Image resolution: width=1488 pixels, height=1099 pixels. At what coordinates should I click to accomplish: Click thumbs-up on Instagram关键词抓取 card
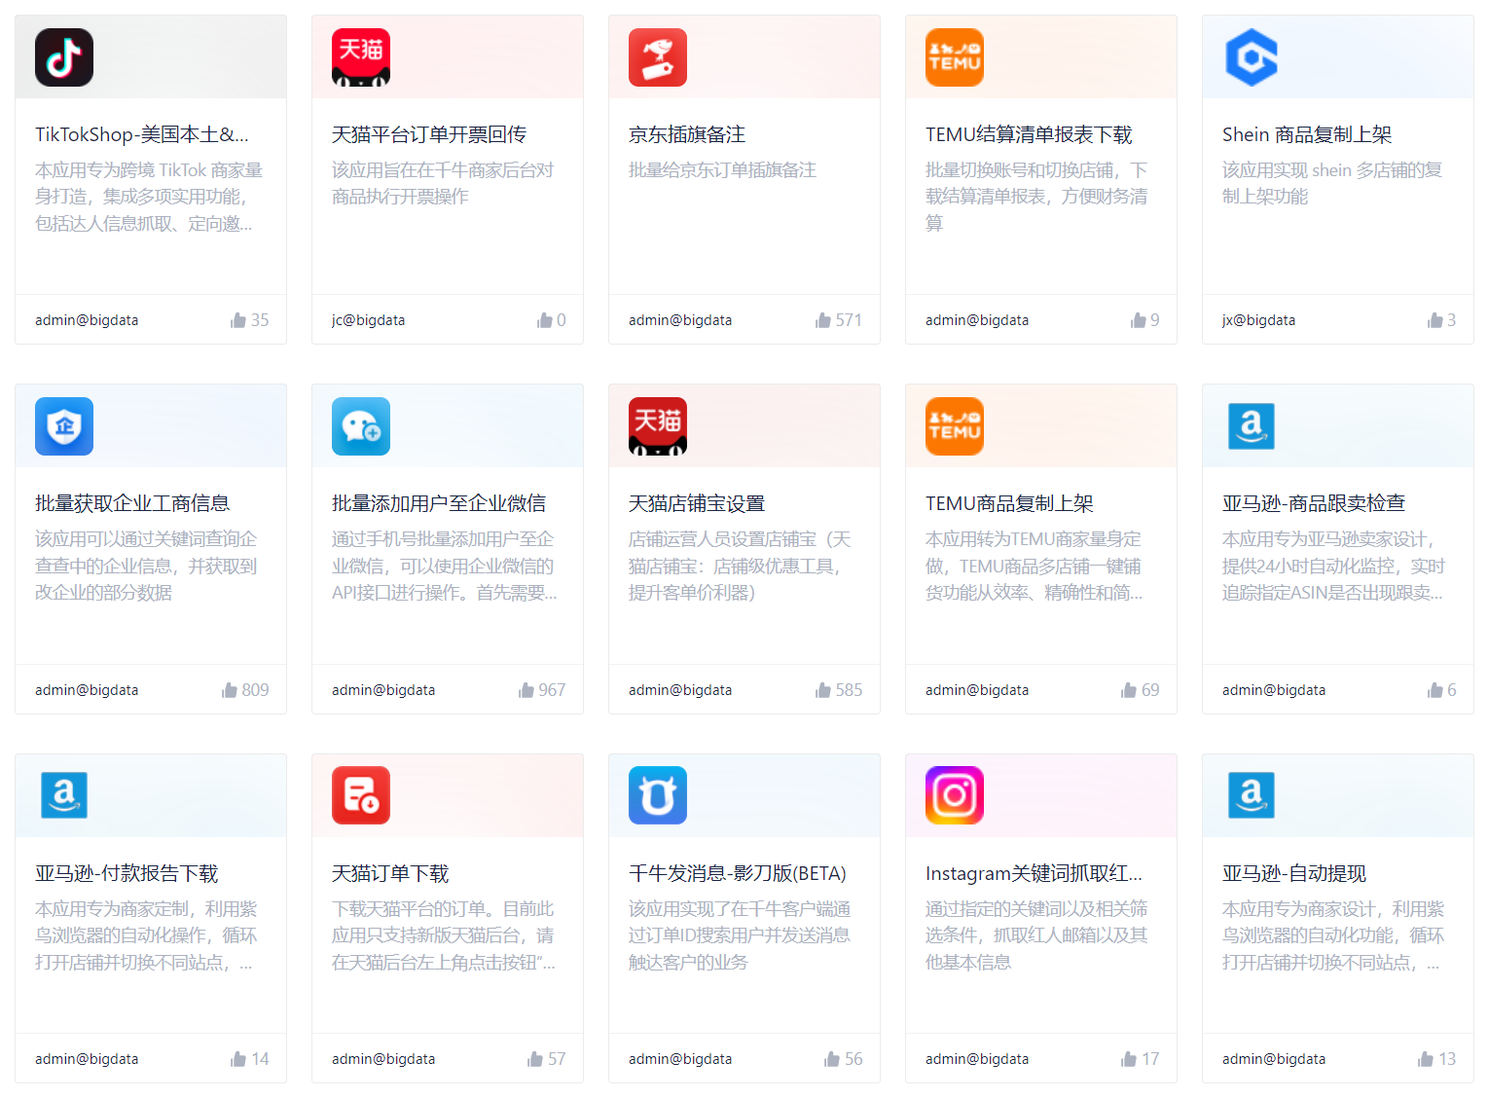[1129, 1059]
